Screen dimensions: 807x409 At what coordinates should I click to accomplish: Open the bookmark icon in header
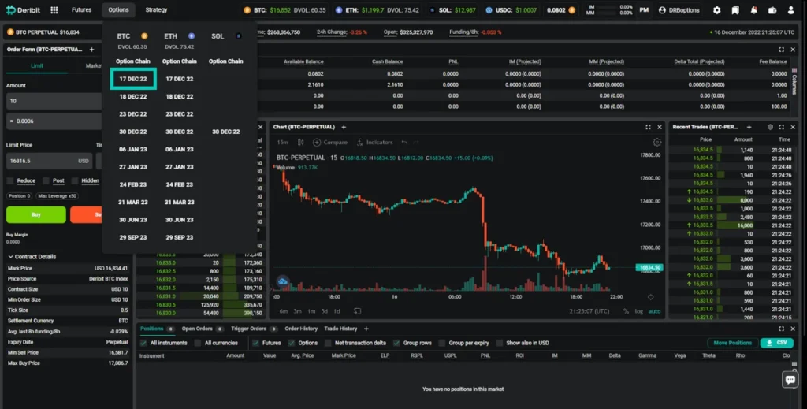pos(735,10)
